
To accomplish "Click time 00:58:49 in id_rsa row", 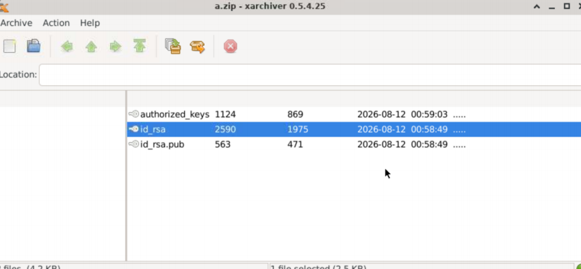I will [429, 130].
